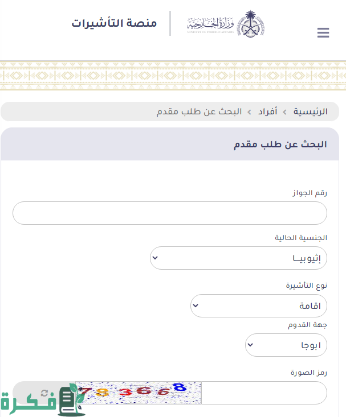This screenshot has width=346, height=417.
Task: Focus the رقم الجواز input field
Action: tap(170, 213)
